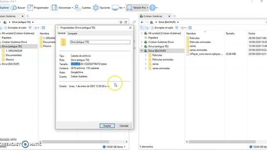Close the right pane Cristian Gutiérrez tab

(x=169, y=16)
